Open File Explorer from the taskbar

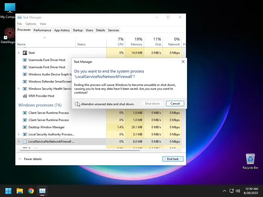tap(20, 191)
